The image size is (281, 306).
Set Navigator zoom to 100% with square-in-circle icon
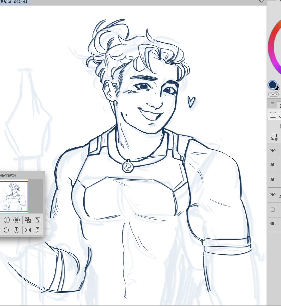(x=16, y=220)
